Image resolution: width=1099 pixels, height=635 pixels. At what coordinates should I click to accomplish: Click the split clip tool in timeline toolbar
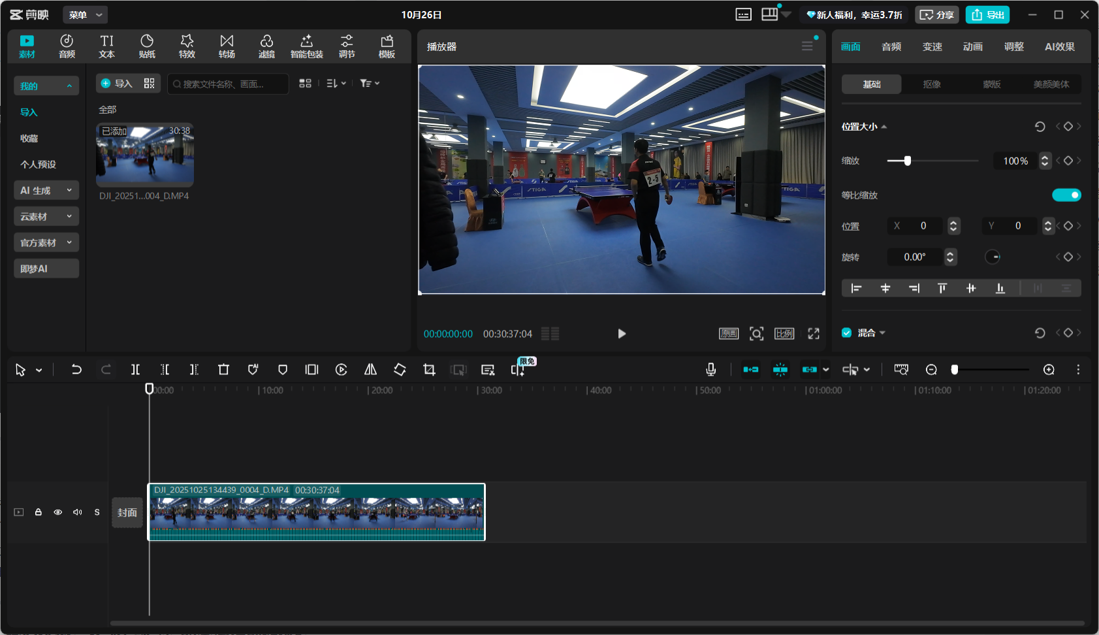[135, 370]
